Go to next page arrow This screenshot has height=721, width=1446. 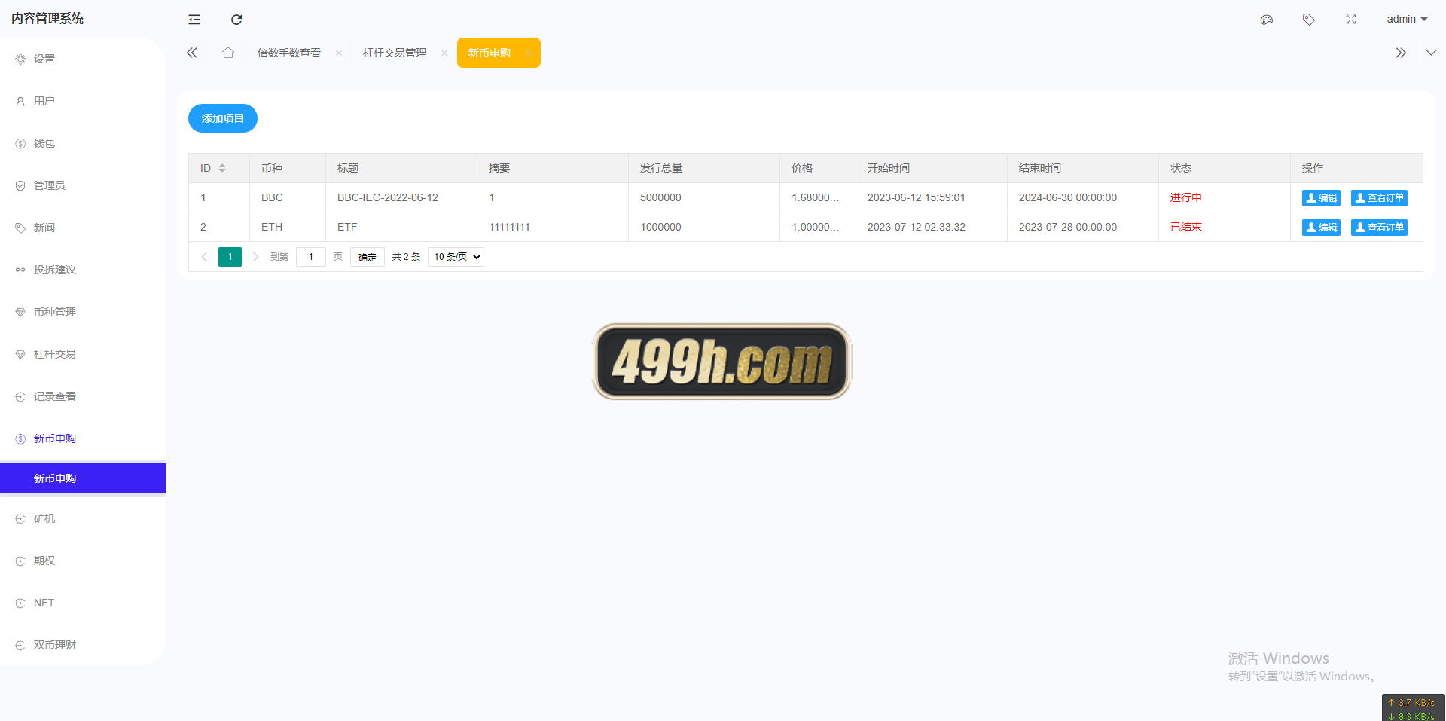point(256,257)
